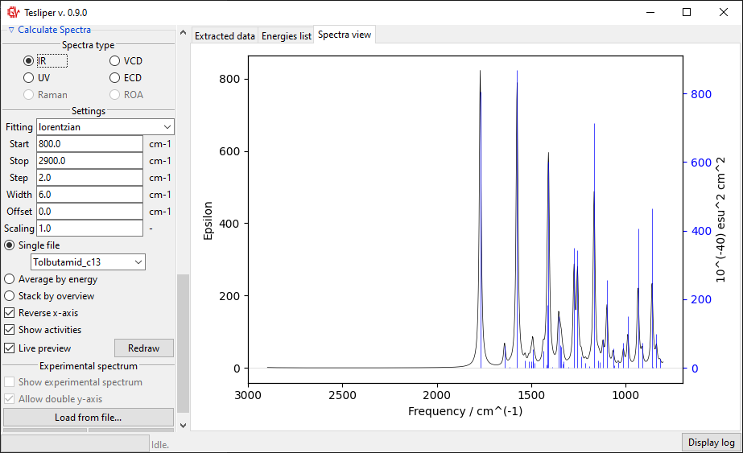The image size is (743, 453).
Task: Collapse the Calculate Spectra section triangle
Action: (x=11, y=30)
